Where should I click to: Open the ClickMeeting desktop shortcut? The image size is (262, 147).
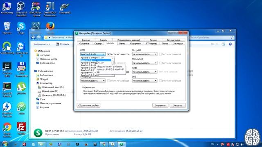(x=7, y=48)
